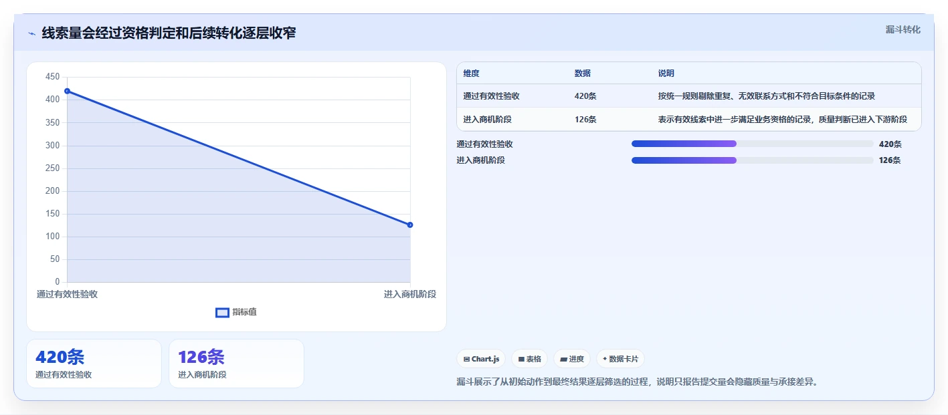Click the 进度 tag icon
Screen dimensions: 948x415
click(563, 359)
